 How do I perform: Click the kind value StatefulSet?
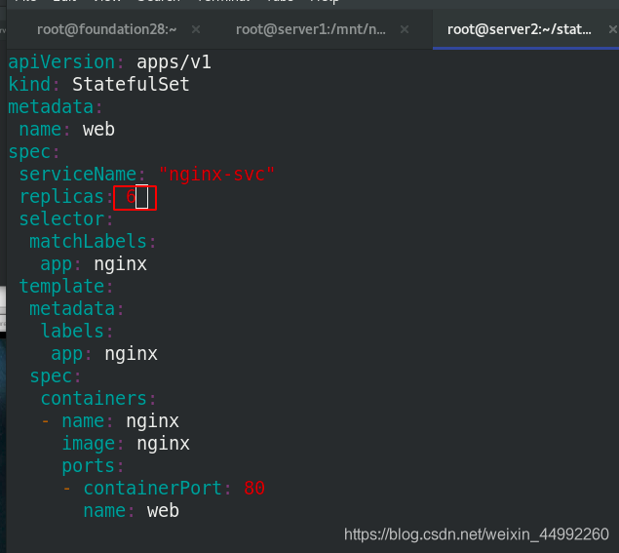coord(131,84)
